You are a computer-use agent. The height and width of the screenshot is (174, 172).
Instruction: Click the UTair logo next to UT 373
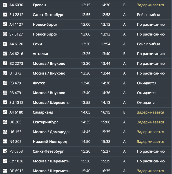click(5, 73)
